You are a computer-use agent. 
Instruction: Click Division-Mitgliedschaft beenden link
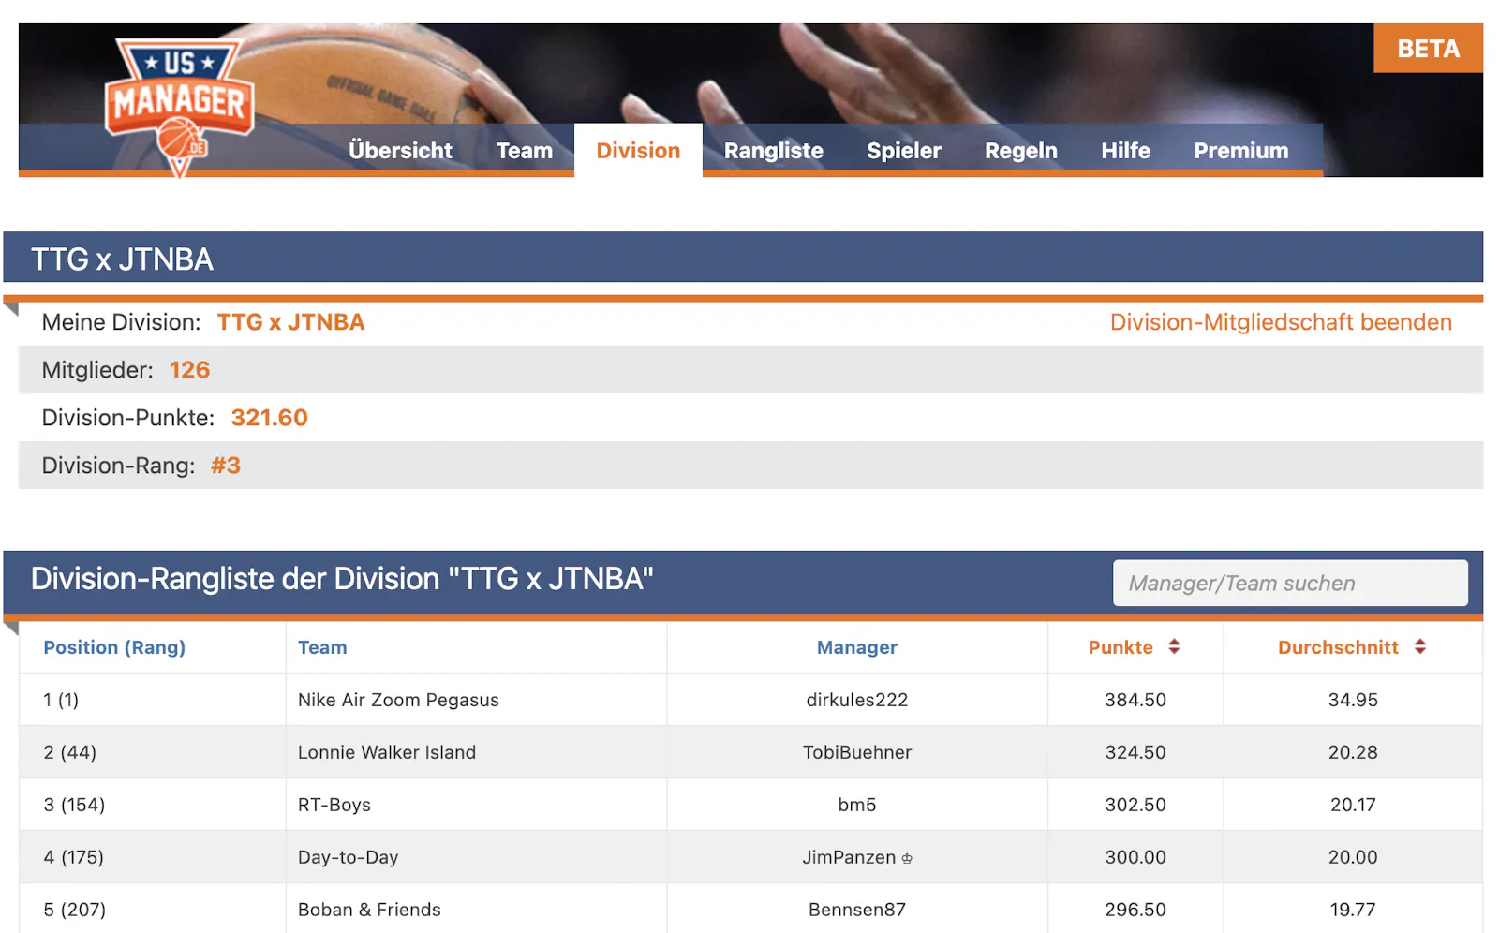[1281, 322]
